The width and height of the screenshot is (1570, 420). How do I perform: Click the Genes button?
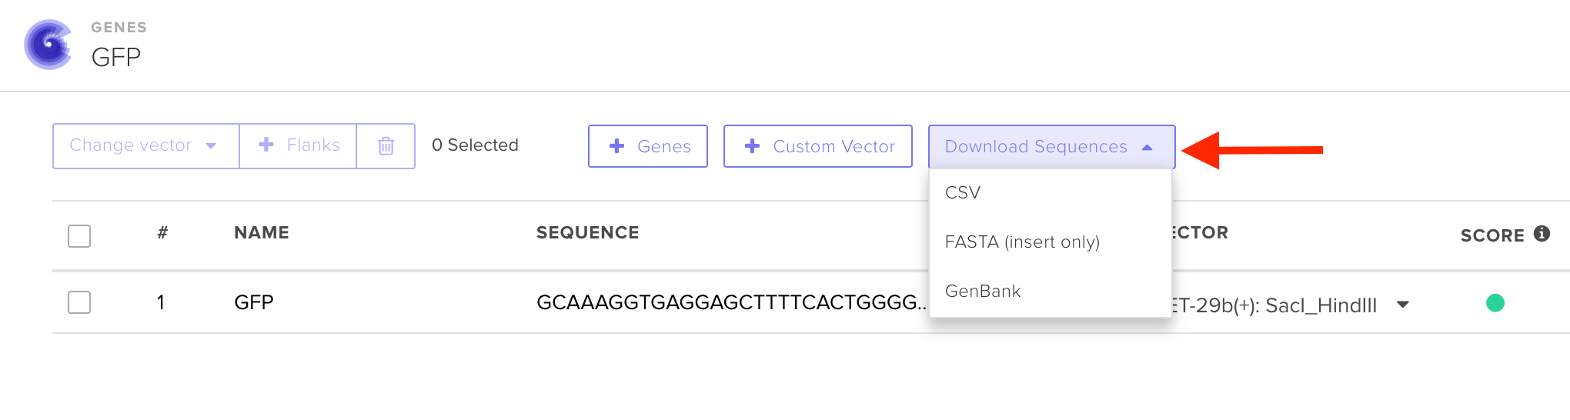click(x=648, y=146)
